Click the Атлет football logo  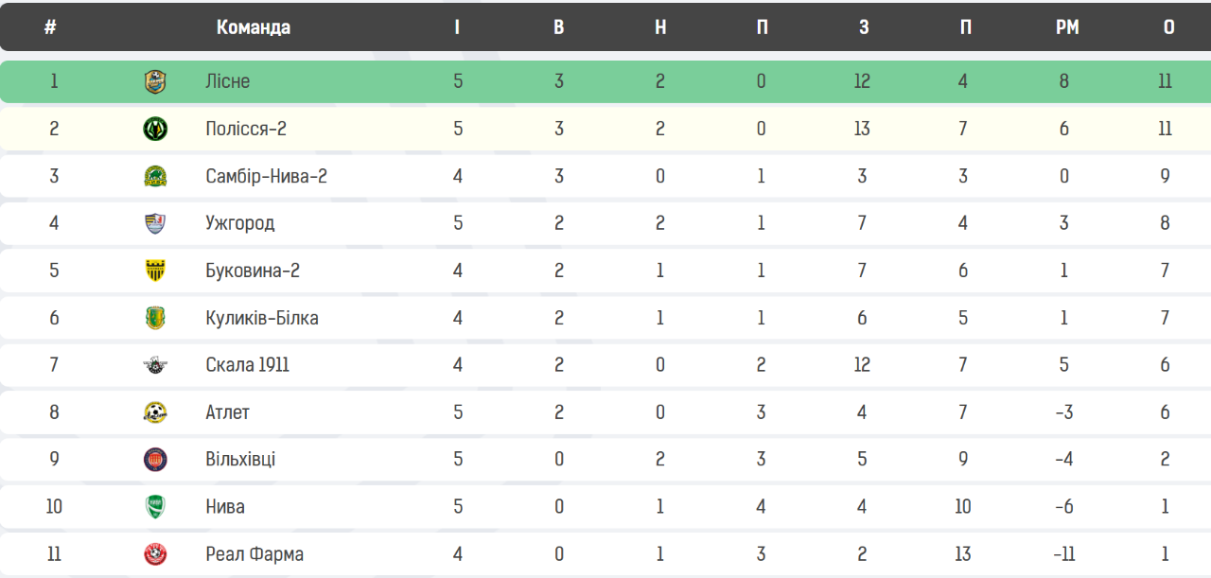pos(155,412)
